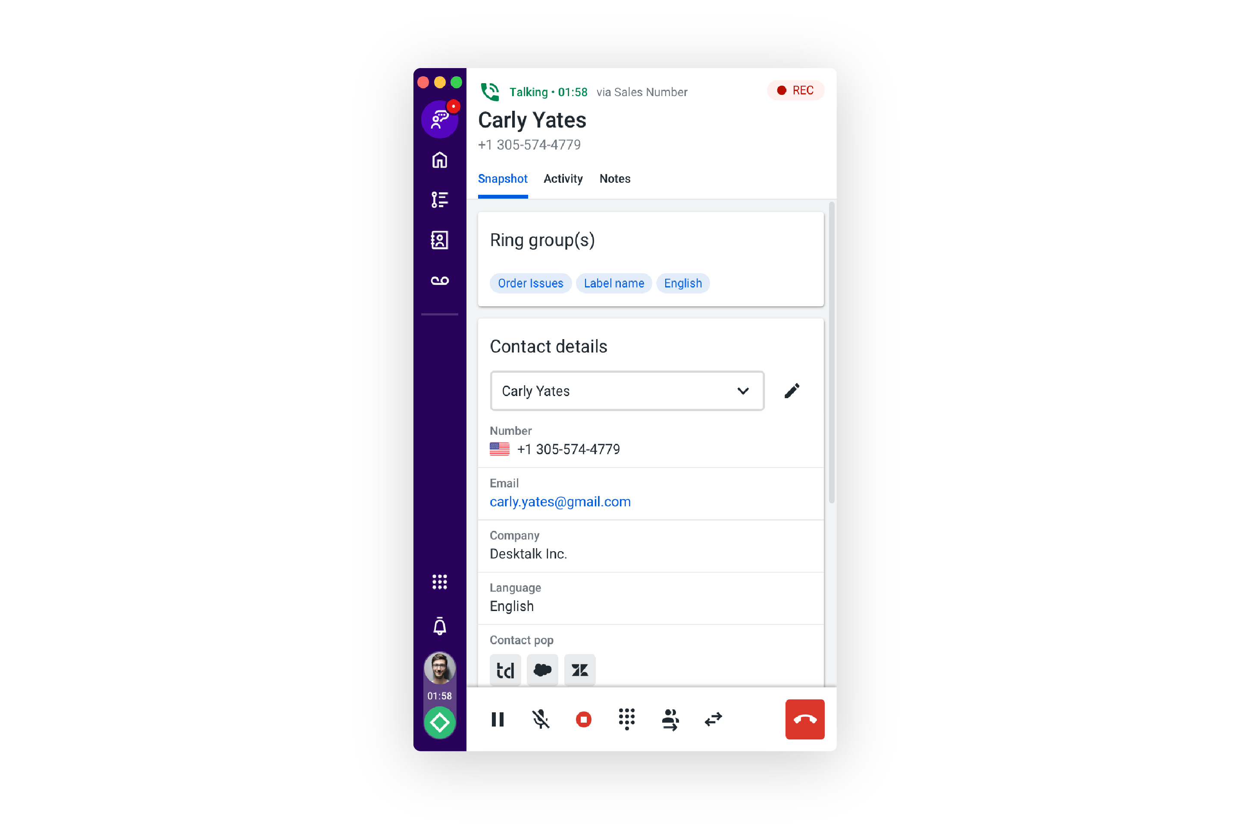Click the vertical scrollbar in Snapshot panel
The image size is (1258, 839).
point(831,352)
